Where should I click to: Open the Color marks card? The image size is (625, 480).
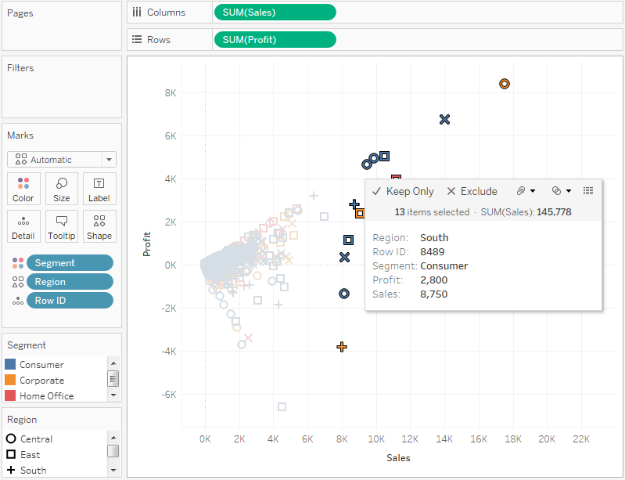[x=23, y=188]
